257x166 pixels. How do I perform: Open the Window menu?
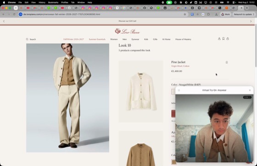81,2
